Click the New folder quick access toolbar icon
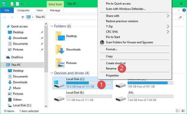Image resolution: width=187 pixels, height=114 pixels. [x=17, y=4]
